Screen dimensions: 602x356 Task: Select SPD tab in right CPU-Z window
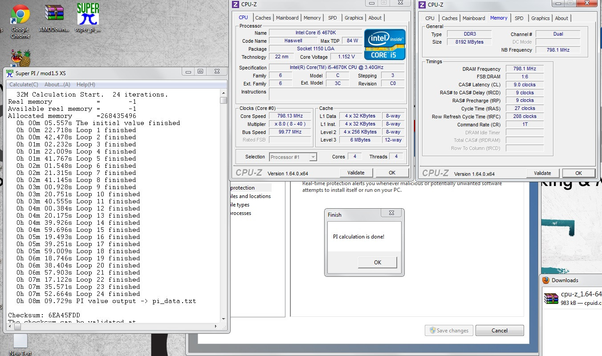(x=519, y=18)
